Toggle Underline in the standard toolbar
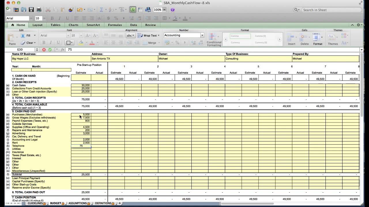This screenshot has width=369, height=207. [67, 18]
